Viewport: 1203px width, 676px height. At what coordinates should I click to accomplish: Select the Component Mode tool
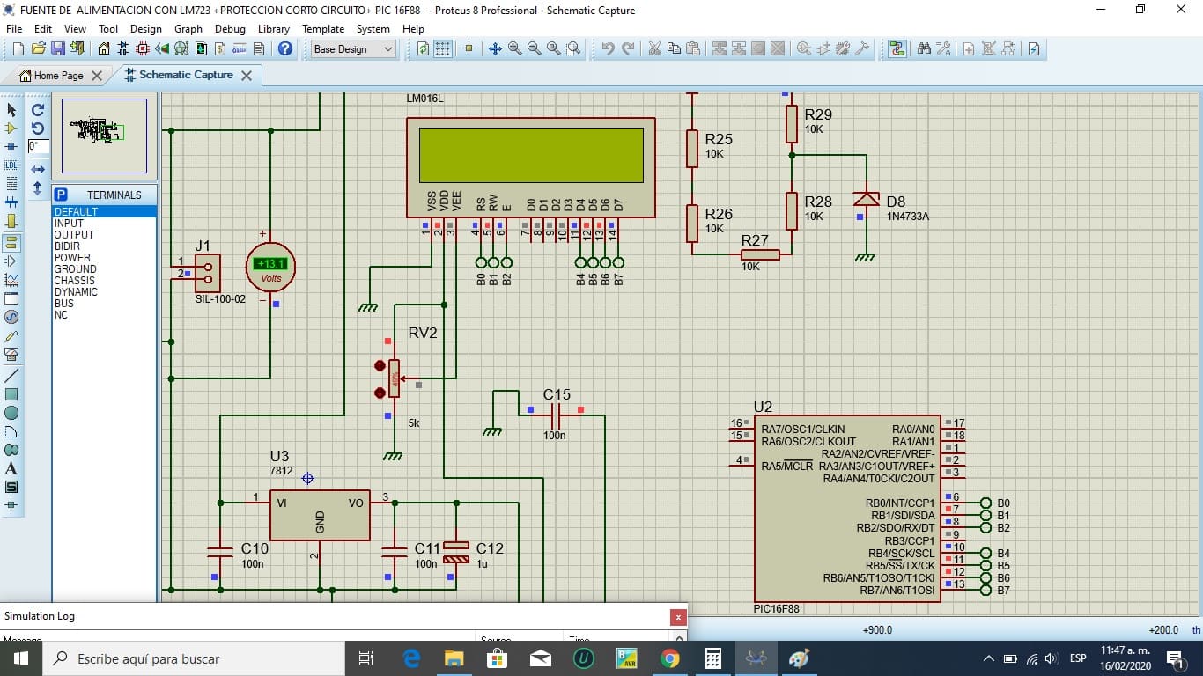pos(11,129)
